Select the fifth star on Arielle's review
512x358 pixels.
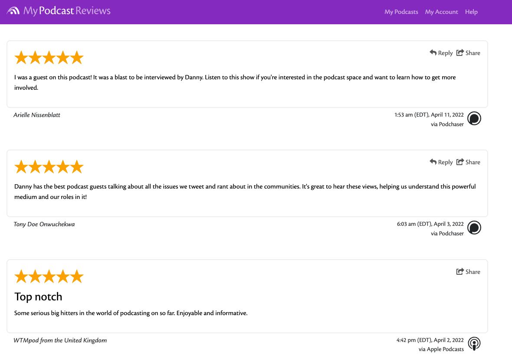[77, 57]
